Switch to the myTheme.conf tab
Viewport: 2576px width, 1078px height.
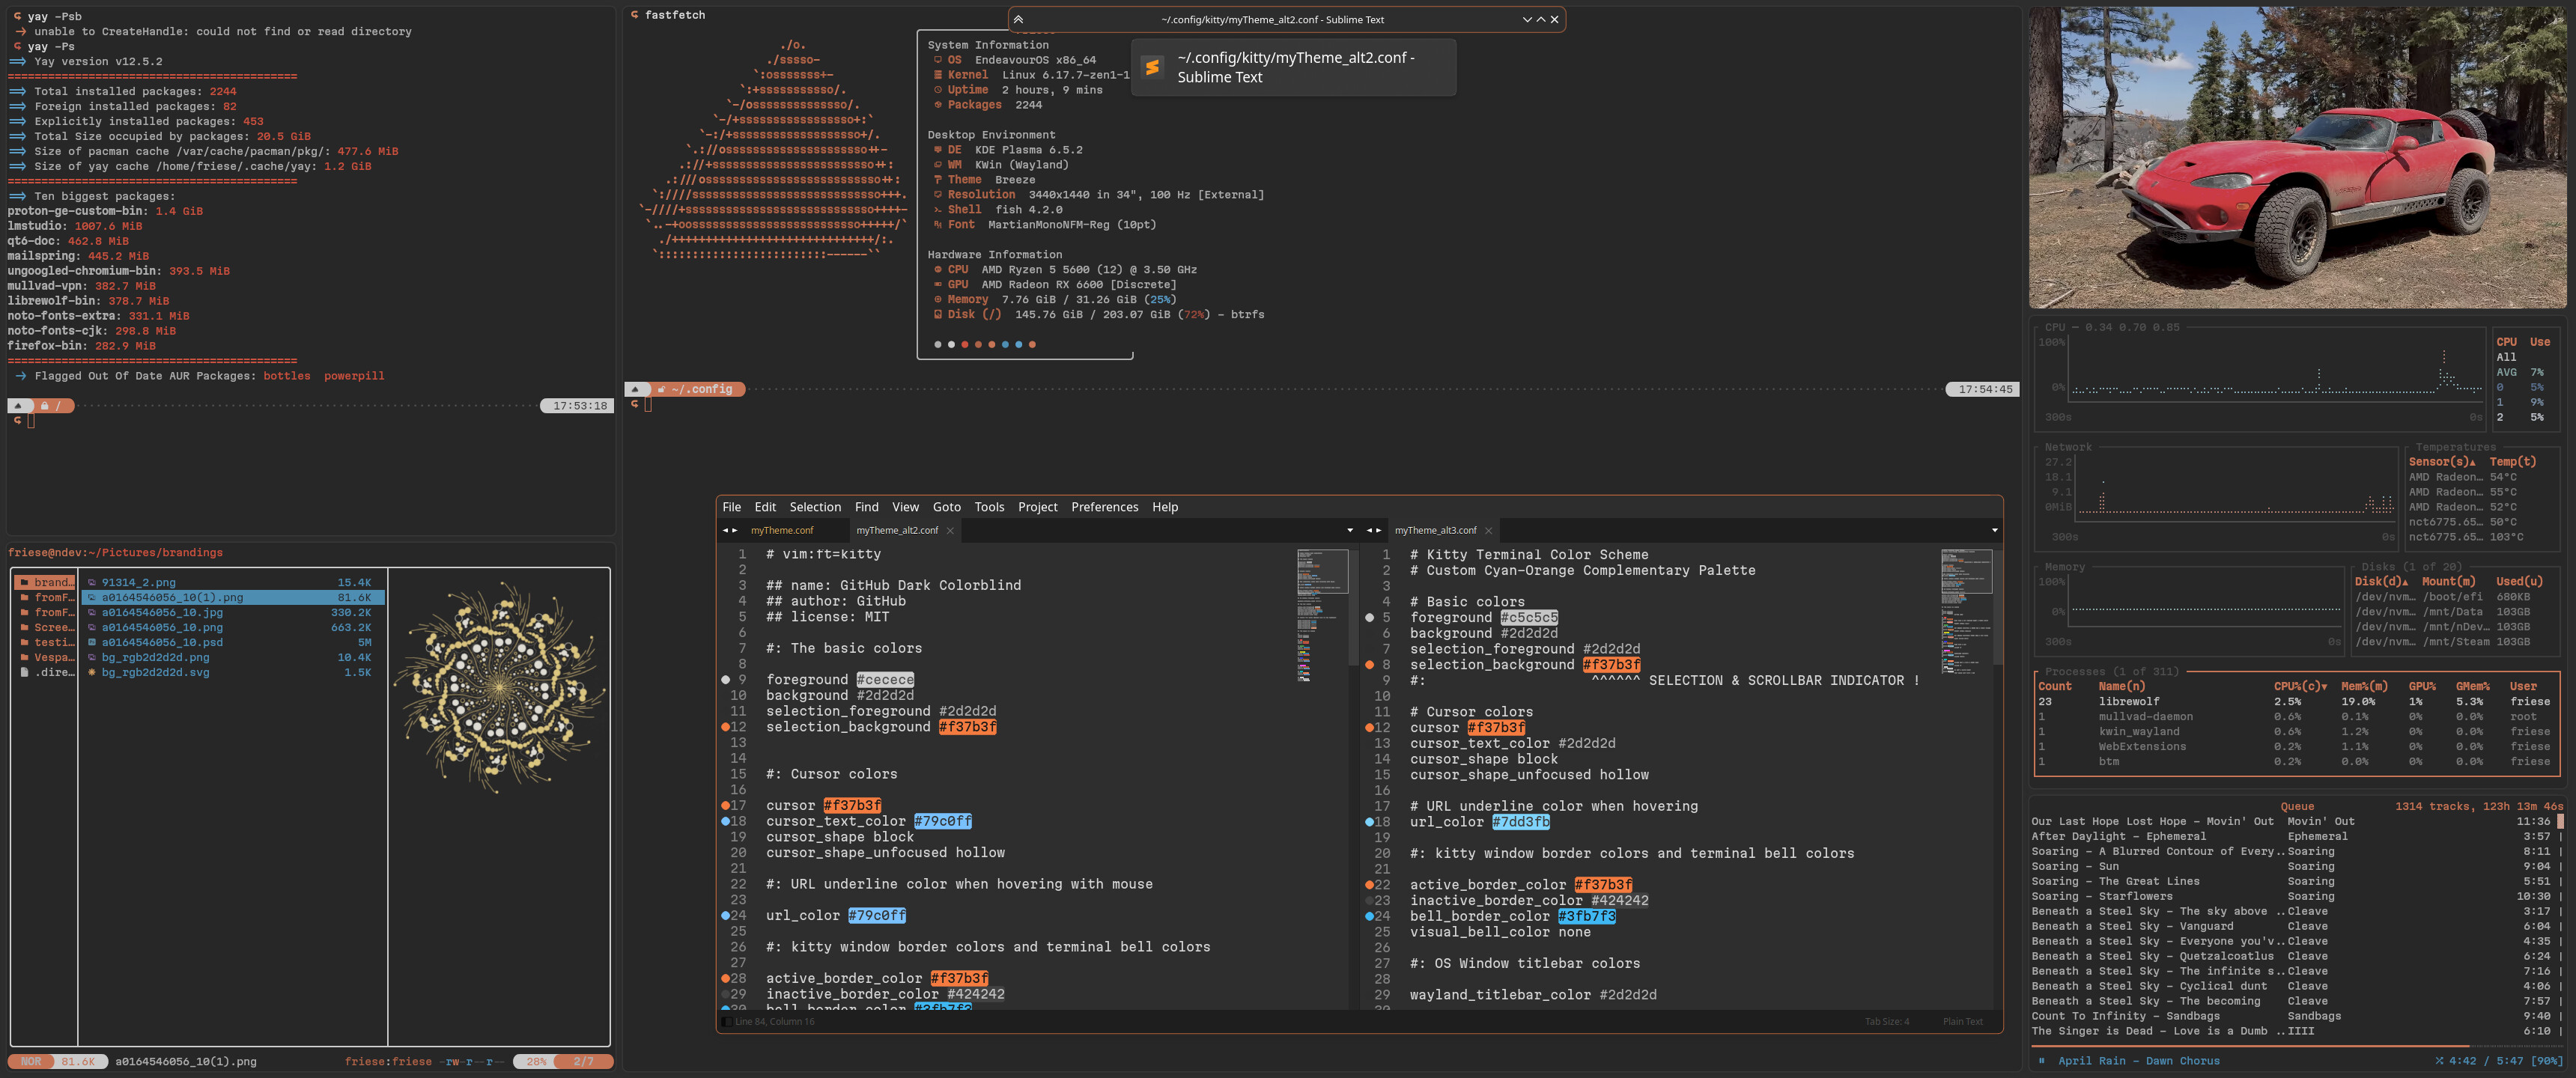[x=782, y=530]
